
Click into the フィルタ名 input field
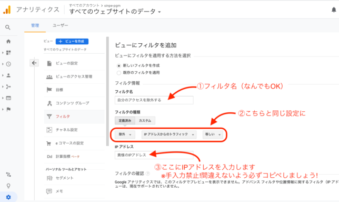tap(154, 100)
